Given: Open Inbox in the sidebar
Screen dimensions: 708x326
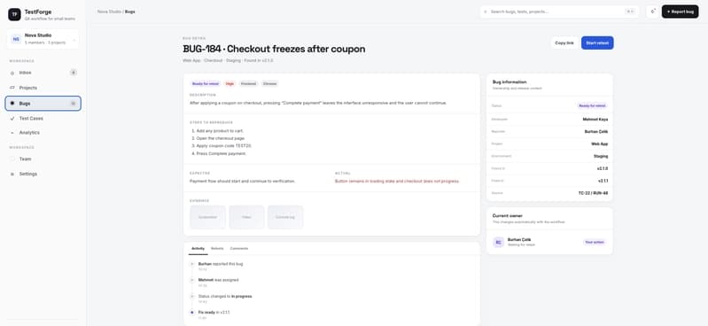Looking at the screenshot, I should (x=43, y=73).
